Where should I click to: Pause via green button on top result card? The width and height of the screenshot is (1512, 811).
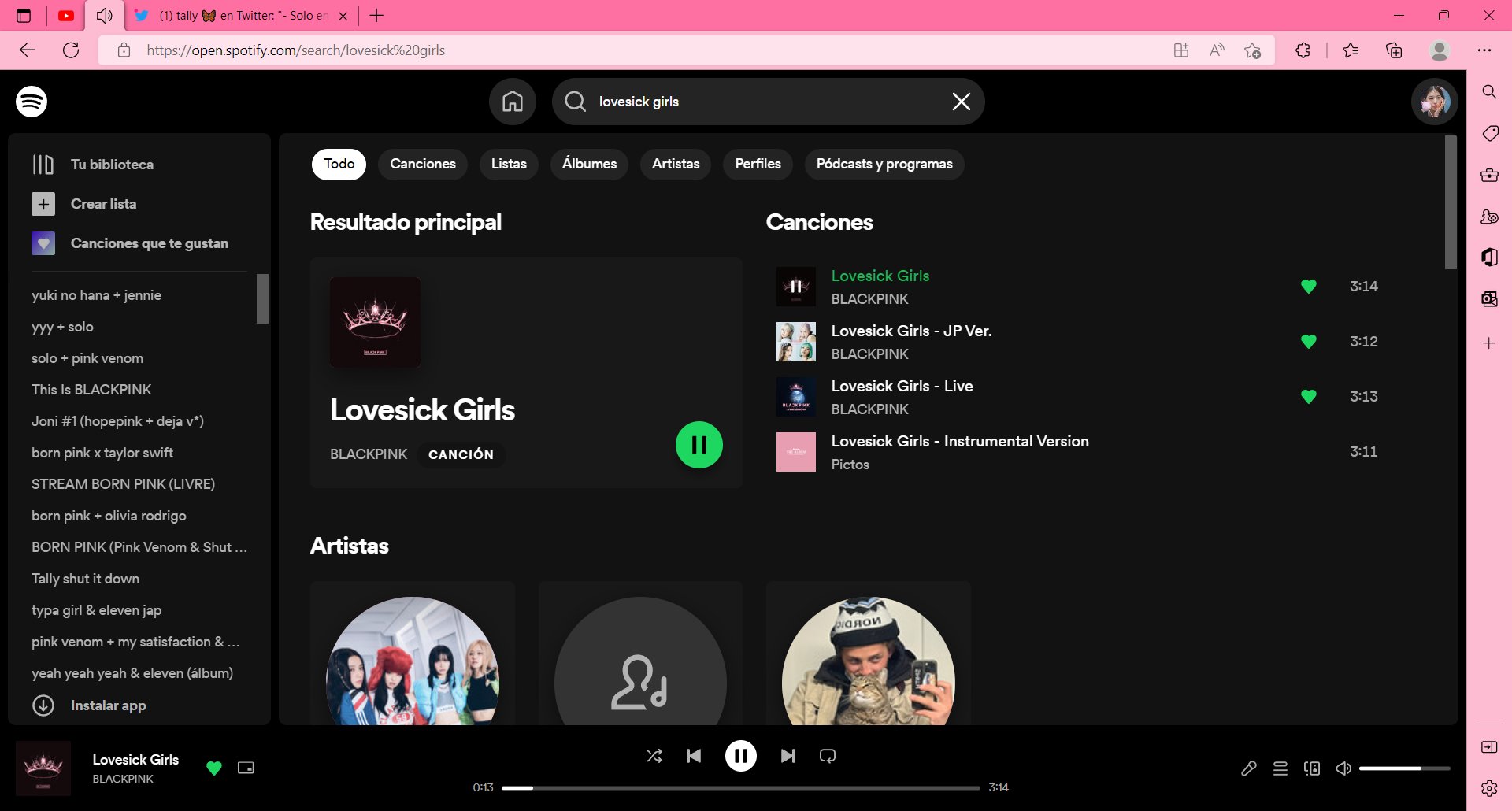click(x=699, y=445)
